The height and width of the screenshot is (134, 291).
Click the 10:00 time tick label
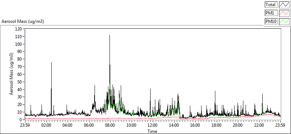[131, 125]
